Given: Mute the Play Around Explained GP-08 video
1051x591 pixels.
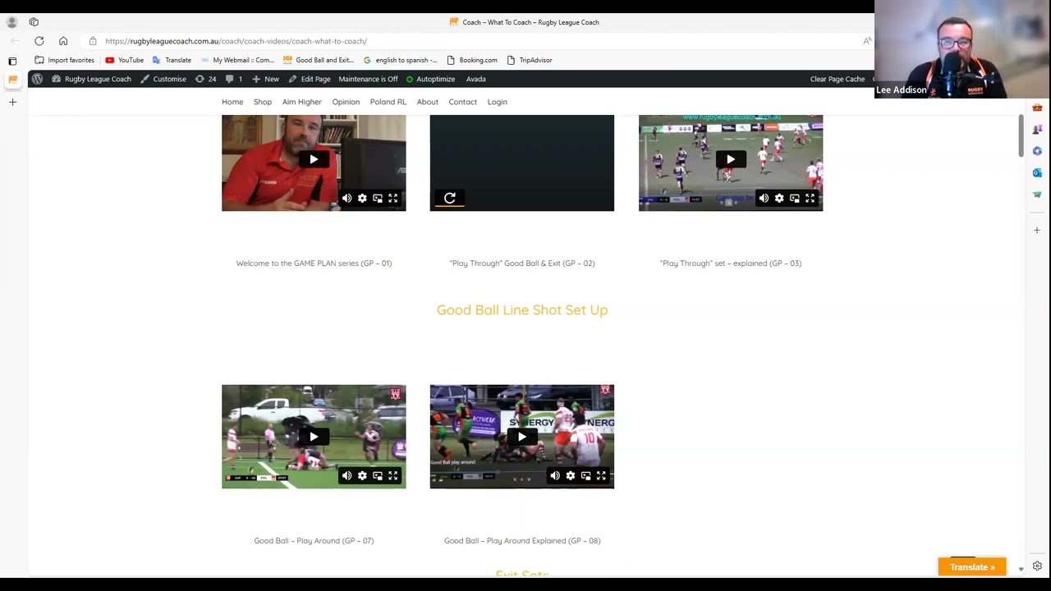Looking at the screenshot, I should pos(555,475).
